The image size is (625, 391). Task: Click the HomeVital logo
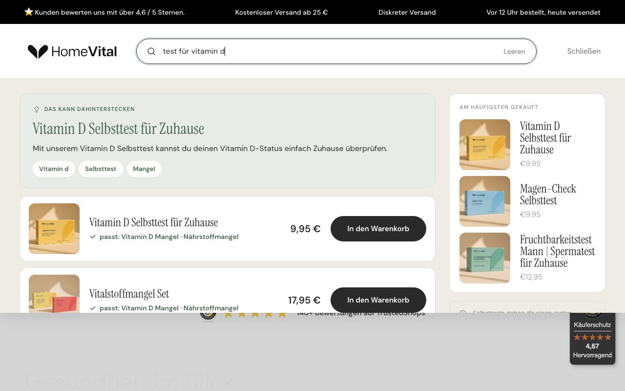(x=72, y=51)
